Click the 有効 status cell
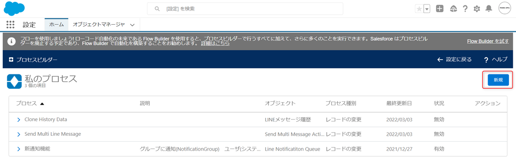This screenshot has height=164, width=516. [439, 149]
